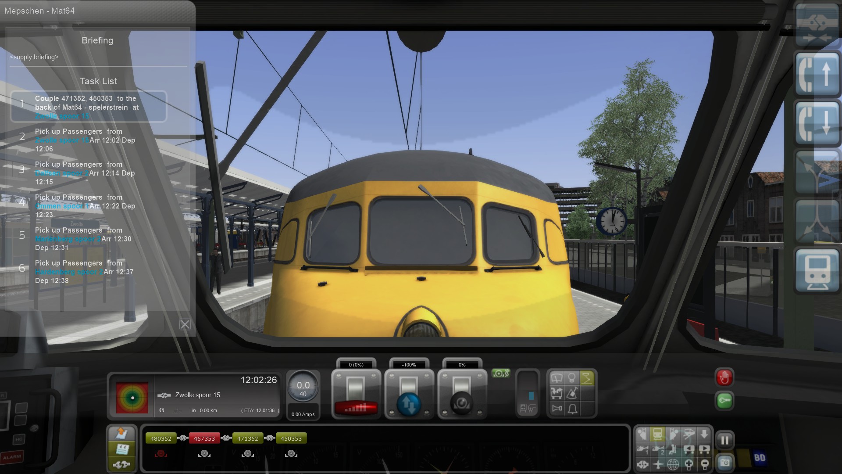Select helicopter camera 2
Viewport: 842px width, 474px height.
658,449
